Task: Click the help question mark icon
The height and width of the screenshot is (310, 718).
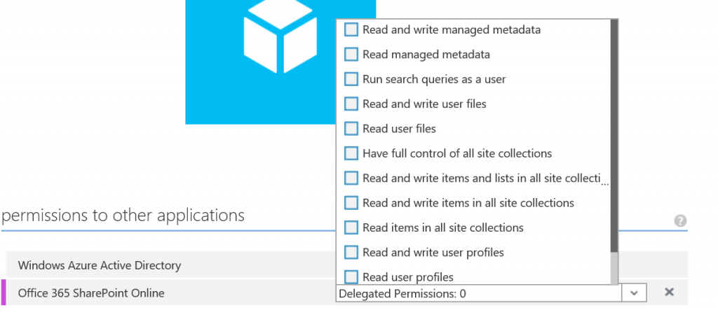Action: coord(679,220)
